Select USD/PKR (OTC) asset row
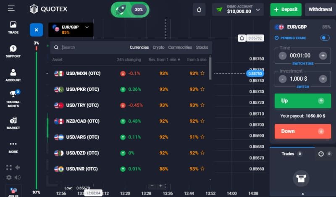This screenshot has width=336, height=197. [130, 89]
